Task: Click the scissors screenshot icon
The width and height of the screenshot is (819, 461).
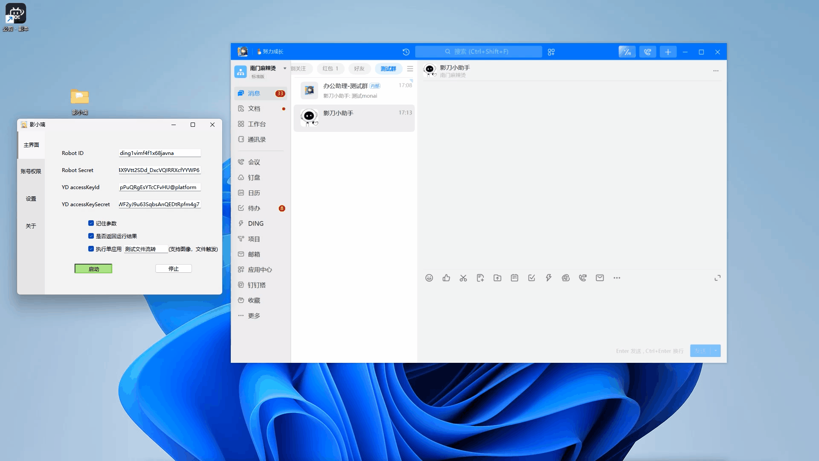Action: coord(463,278)
